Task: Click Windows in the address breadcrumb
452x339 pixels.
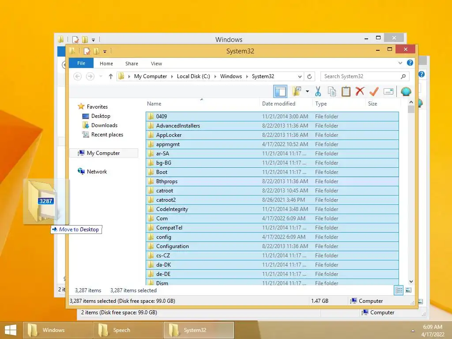Action: point(231,76)
